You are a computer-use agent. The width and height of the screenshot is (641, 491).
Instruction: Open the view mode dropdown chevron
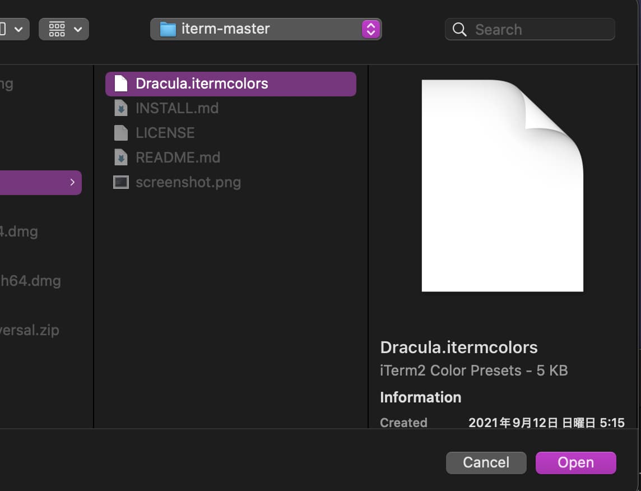pyautogui.click(x=18, y=29)
